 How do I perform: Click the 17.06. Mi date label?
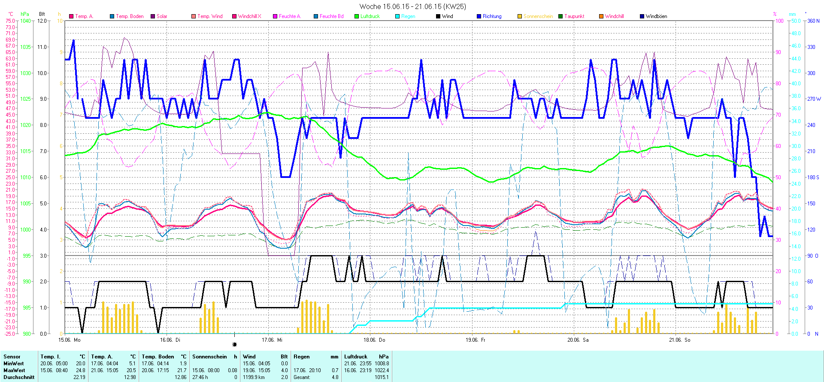click(x=272, y=340)
